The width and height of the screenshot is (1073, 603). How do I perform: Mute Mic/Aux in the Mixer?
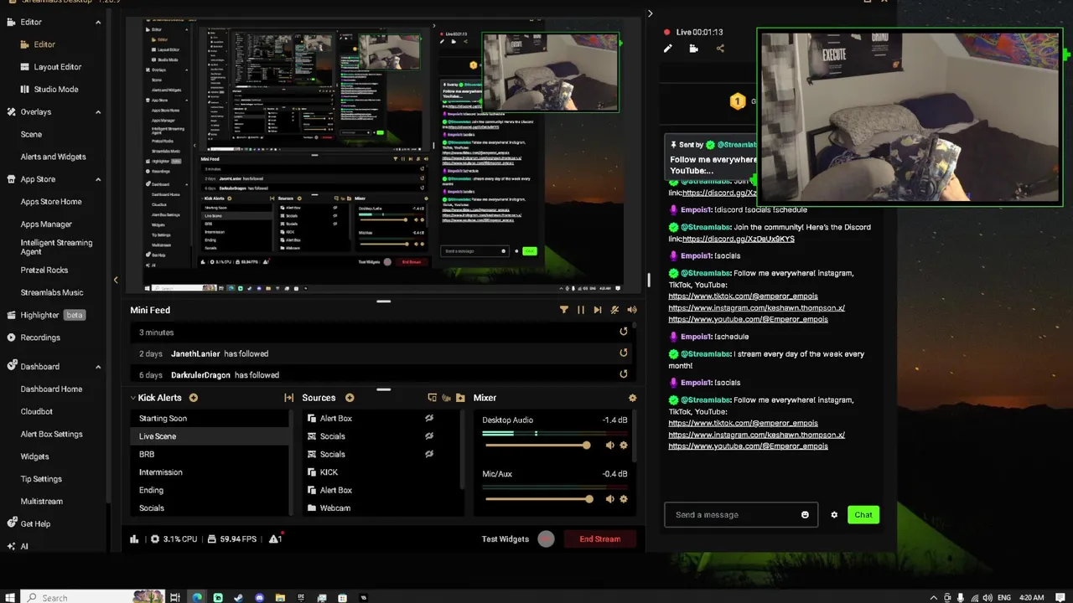click(609, 499)
